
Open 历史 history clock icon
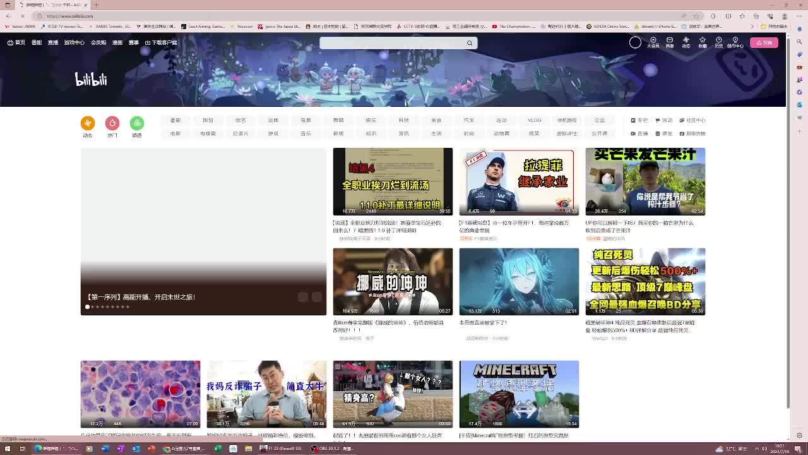(718, 40)
